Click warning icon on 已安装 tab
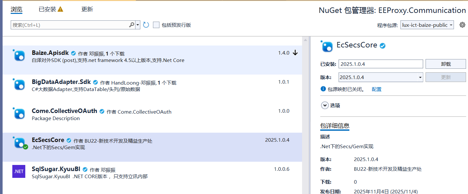Viewport: 468px width, 194px height. [x=60, y=9]
